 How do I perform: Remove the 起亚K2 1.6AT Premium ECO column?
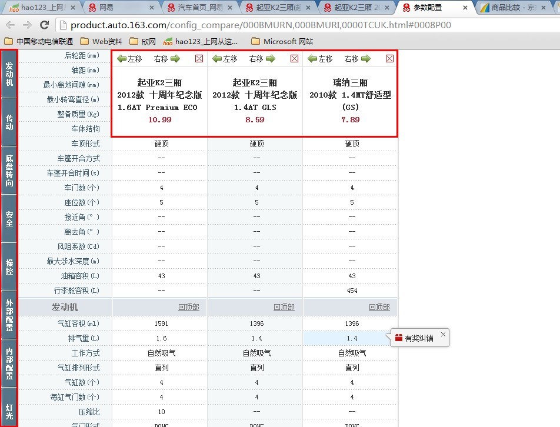pos(199,59)
